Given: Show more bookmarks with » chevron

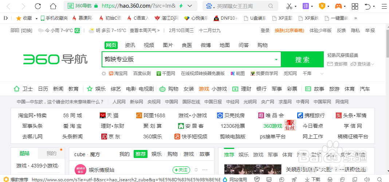Looking at the screenshot, I should tap(355, 18).
